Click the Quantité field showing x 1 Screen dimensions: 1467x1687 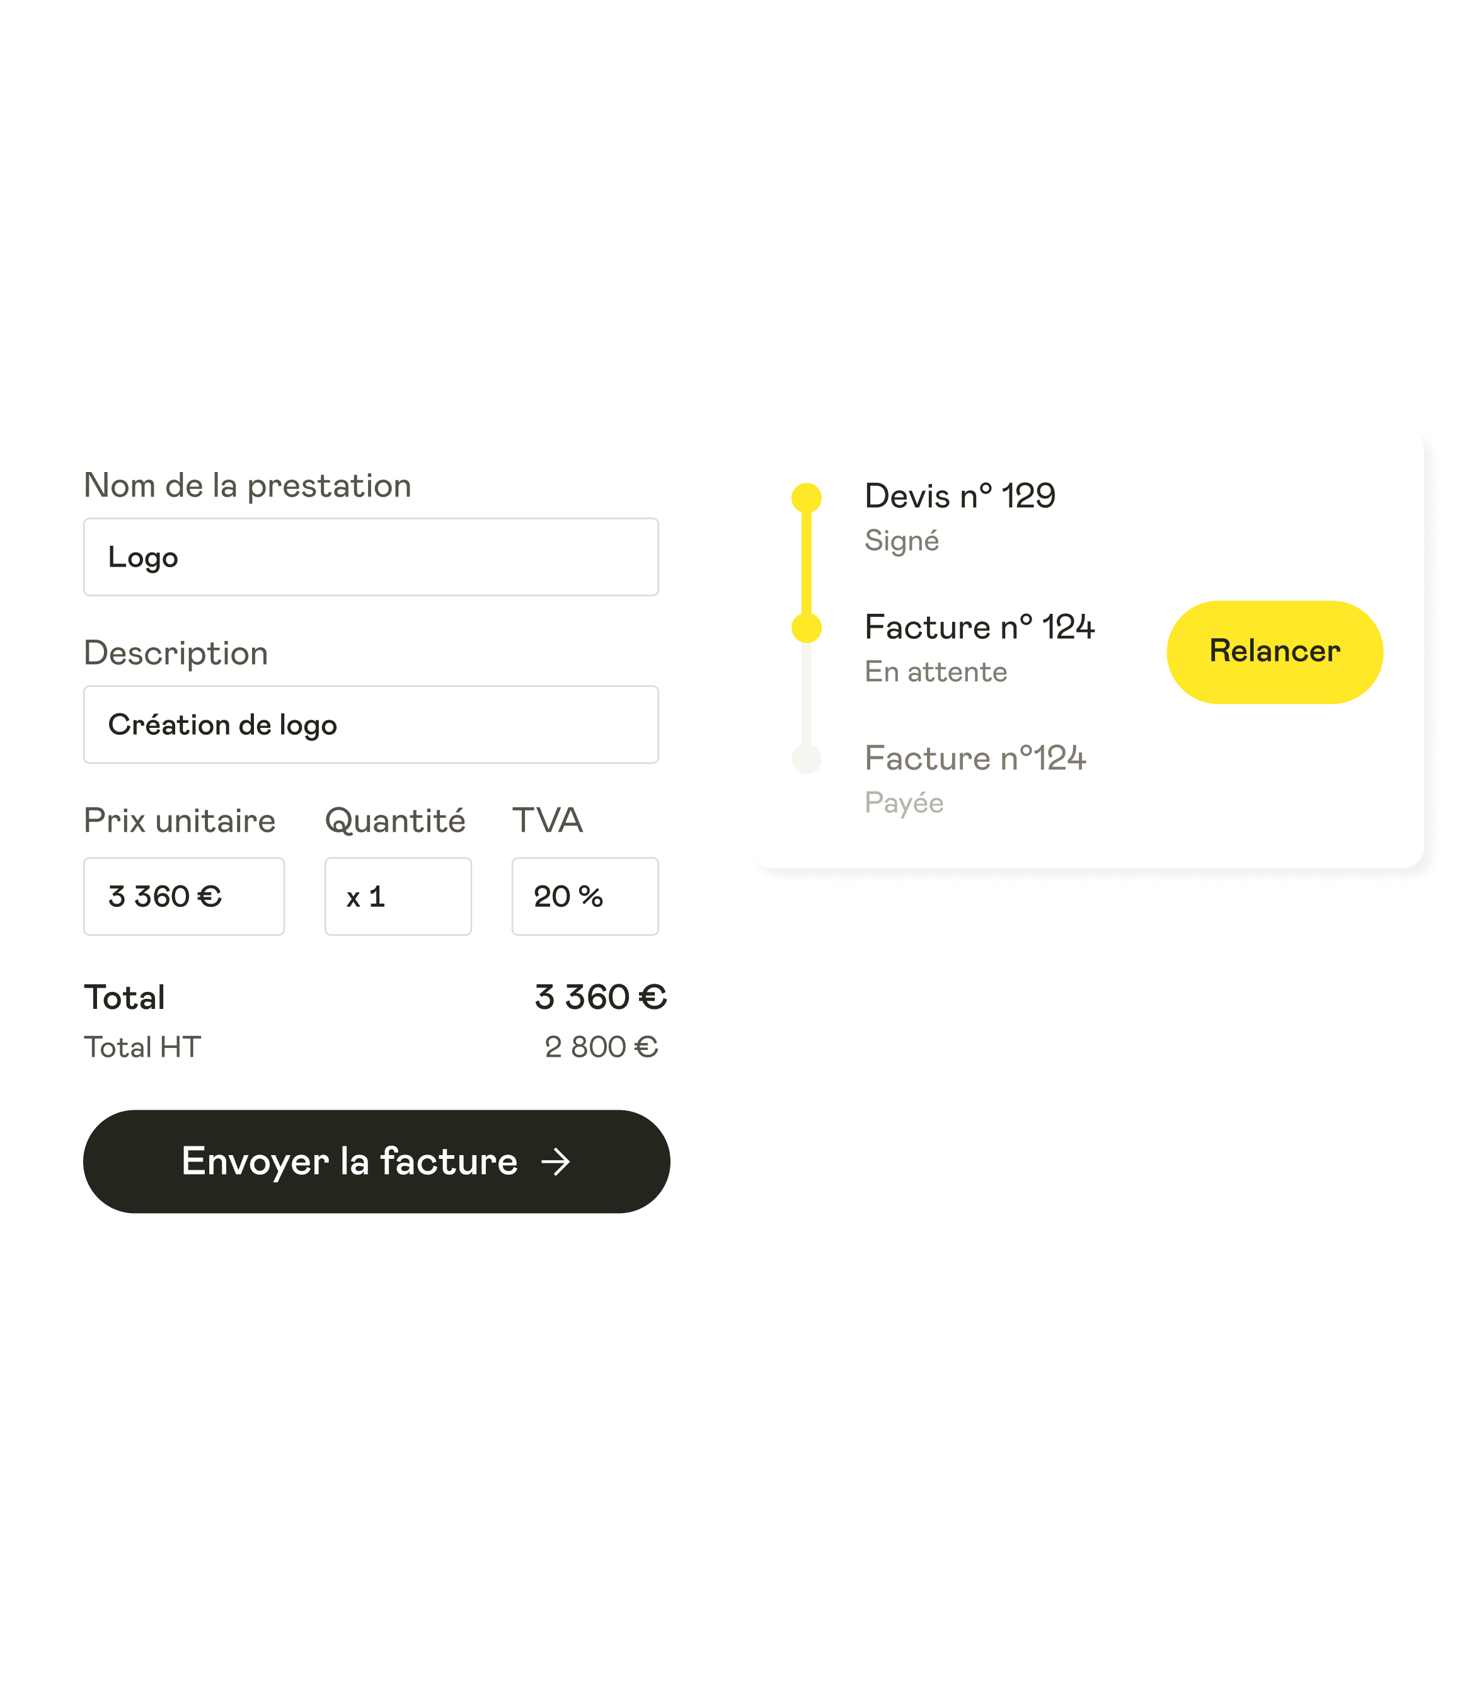click(398, 896)
